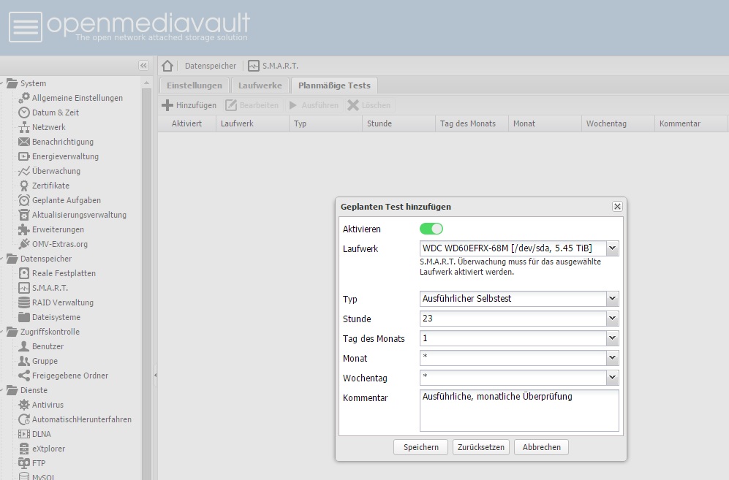Open FTP service icon
The width and height of the screenshot is (729, 480).
click(x=24, y=463)
